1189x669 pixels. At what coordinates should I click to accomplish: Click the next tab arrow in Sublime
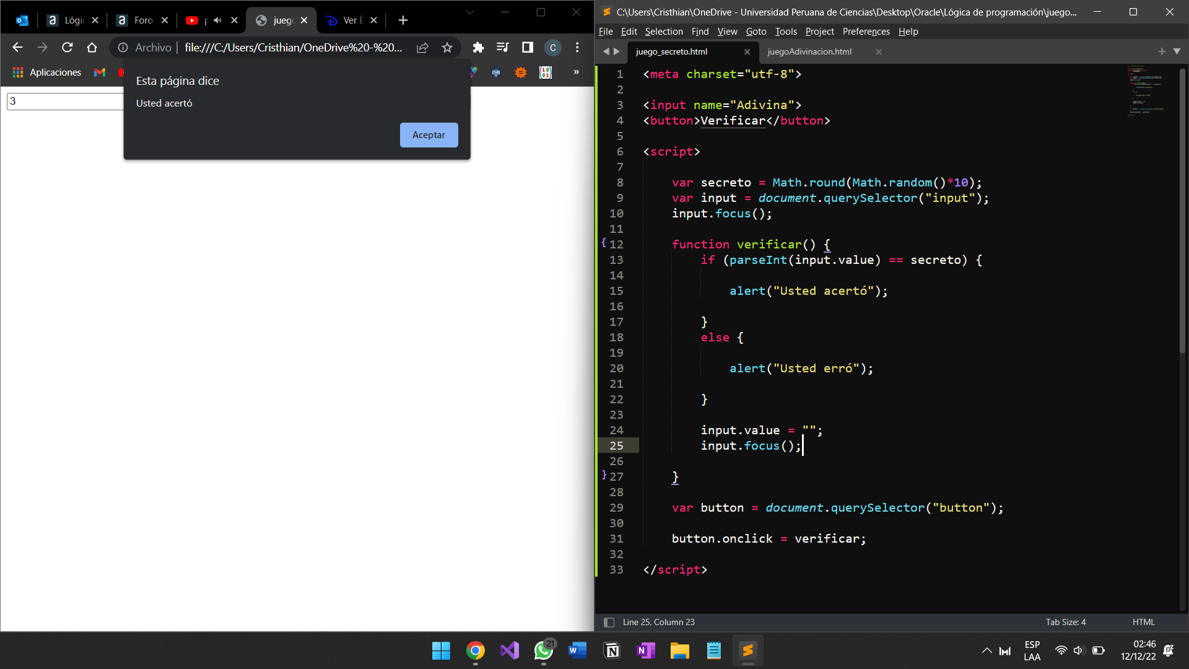[616, 52]
